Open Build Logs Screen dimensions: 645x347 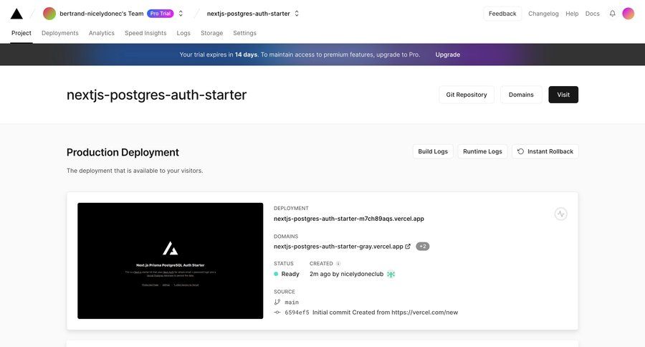(433, 151)
